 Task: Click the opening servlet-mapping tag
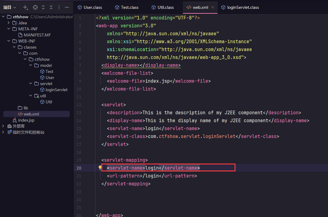(125, 160)
